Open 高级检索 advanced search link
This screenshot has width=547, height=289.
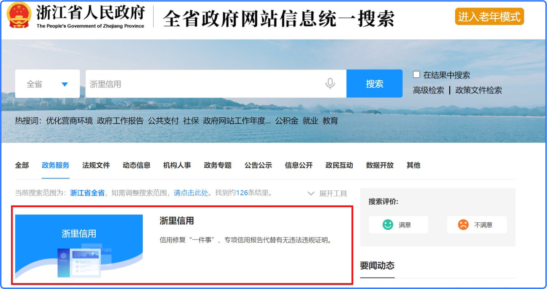428,90
